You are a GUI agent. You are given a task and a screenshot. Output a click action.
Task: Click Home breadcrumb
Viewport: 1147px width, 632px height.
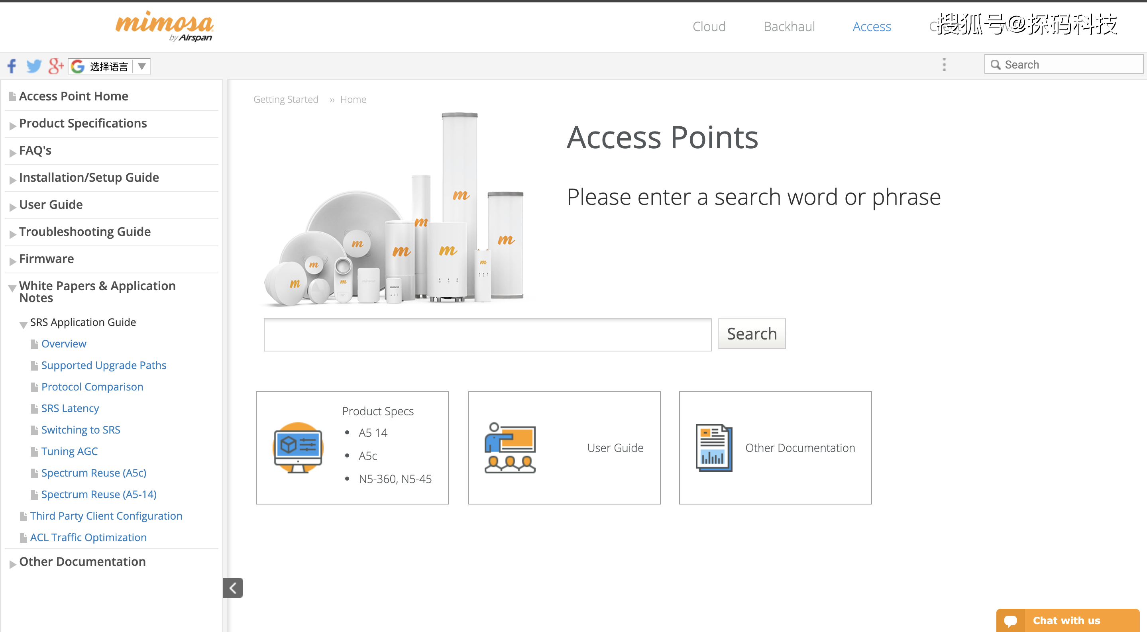353,99
